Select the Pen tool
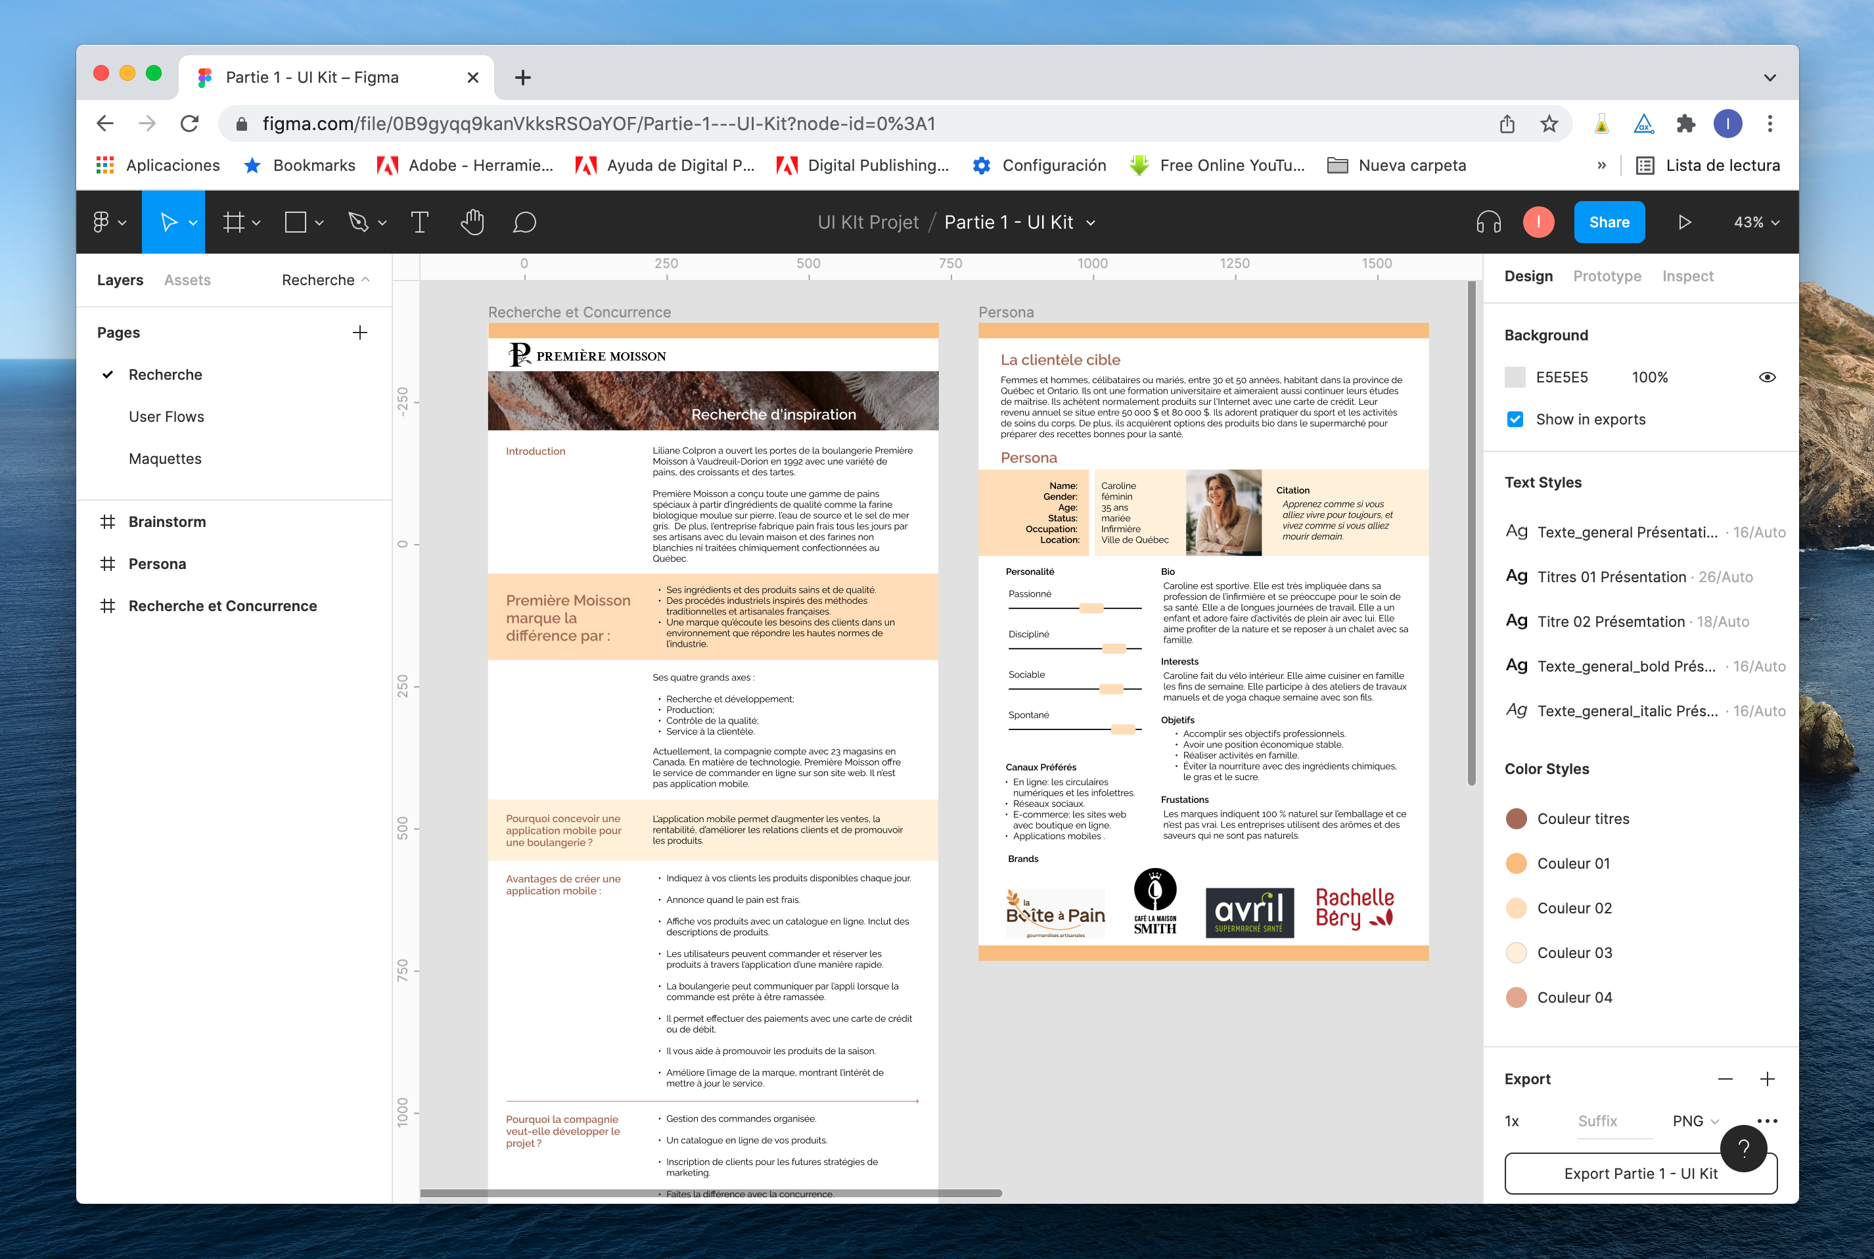This screenshot has width=1874, height=1259. 358,222
